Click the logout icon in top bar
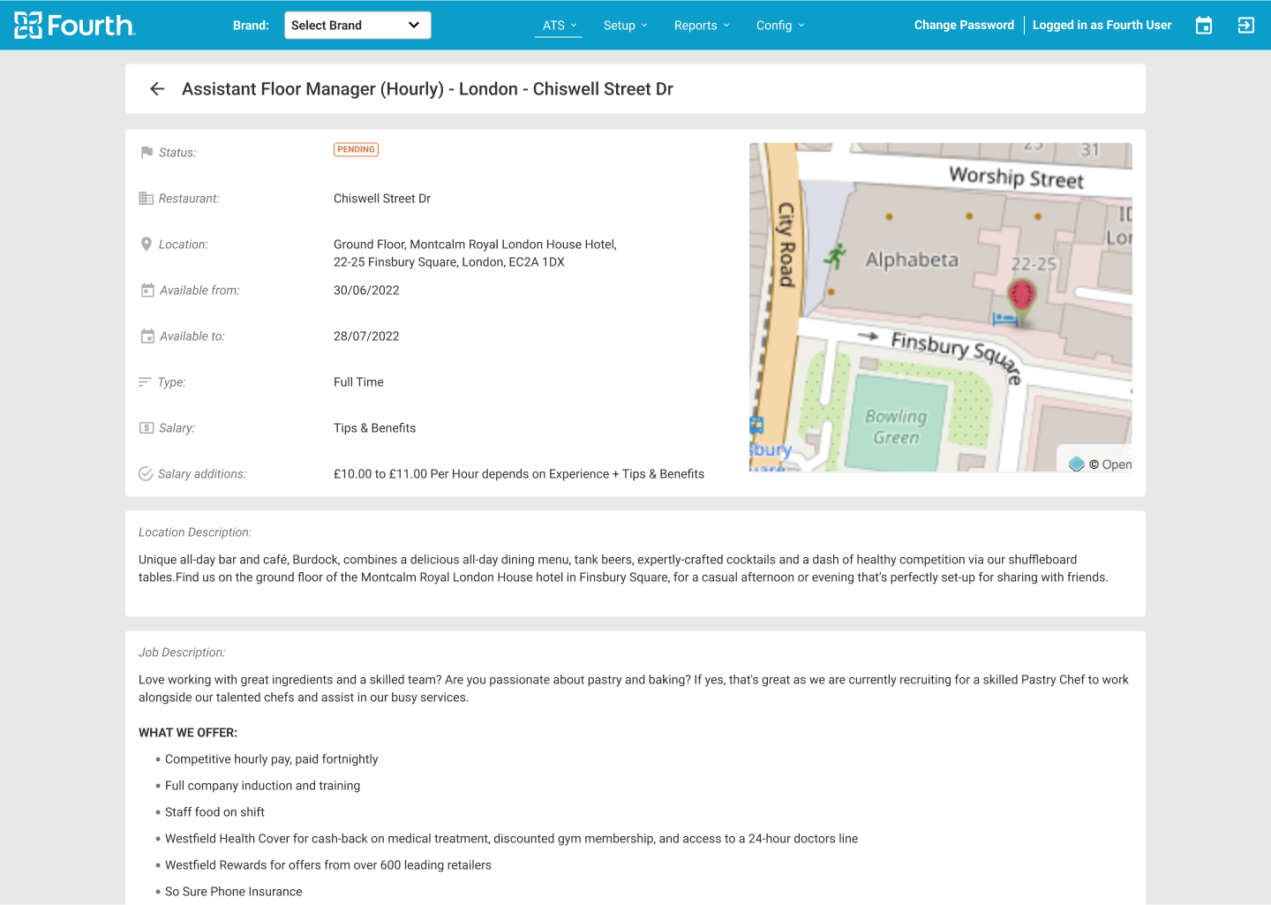 (x=1246, y=26)
